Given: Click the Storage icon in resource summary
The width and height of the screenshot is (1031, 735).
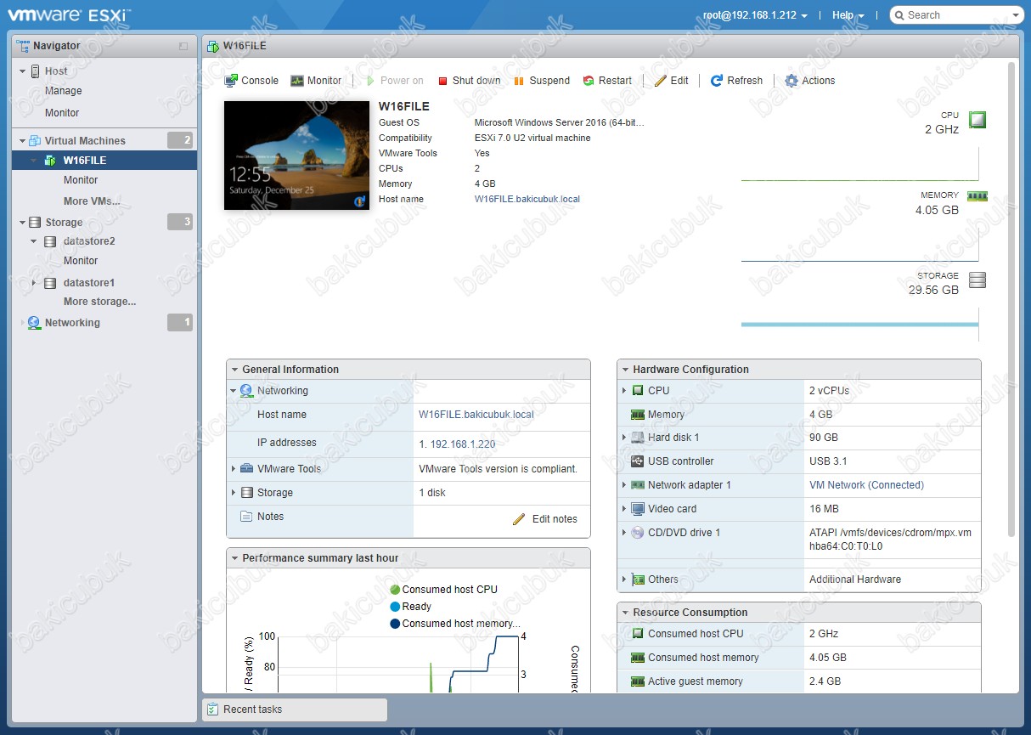Looking at the screenshot, I should click(977, 280).
